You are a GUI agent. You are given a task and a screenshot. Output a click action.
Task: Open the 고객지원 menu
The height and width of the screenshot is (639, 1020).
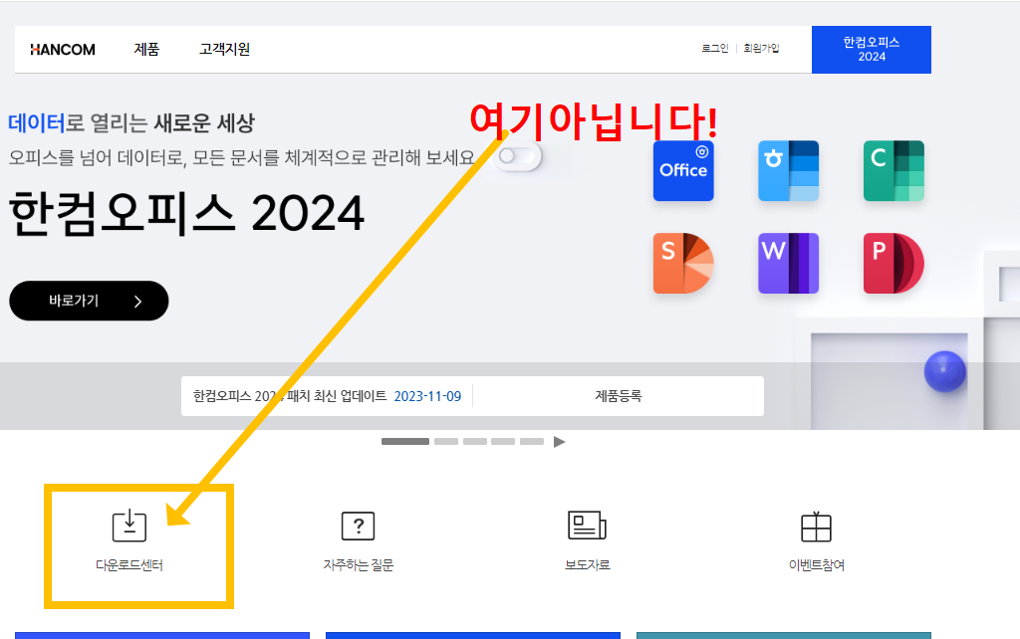[x=223, y=49]
